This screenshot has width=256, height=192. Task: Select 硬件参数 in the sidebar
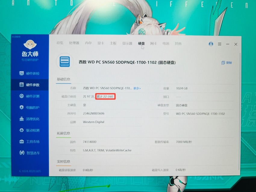[x=30, y=85]
